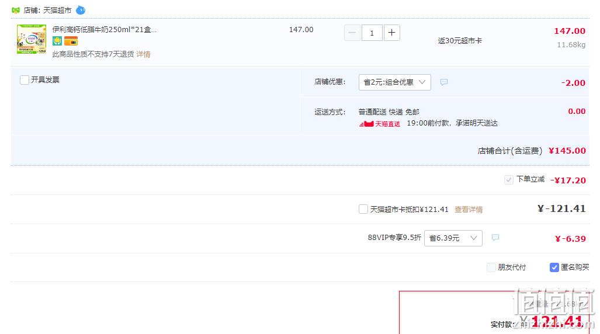The width and height of the screenshot is (600, 334).
Task: Uncheck the 匿名购买 checkbox
Action: click(x=554, y=267)
